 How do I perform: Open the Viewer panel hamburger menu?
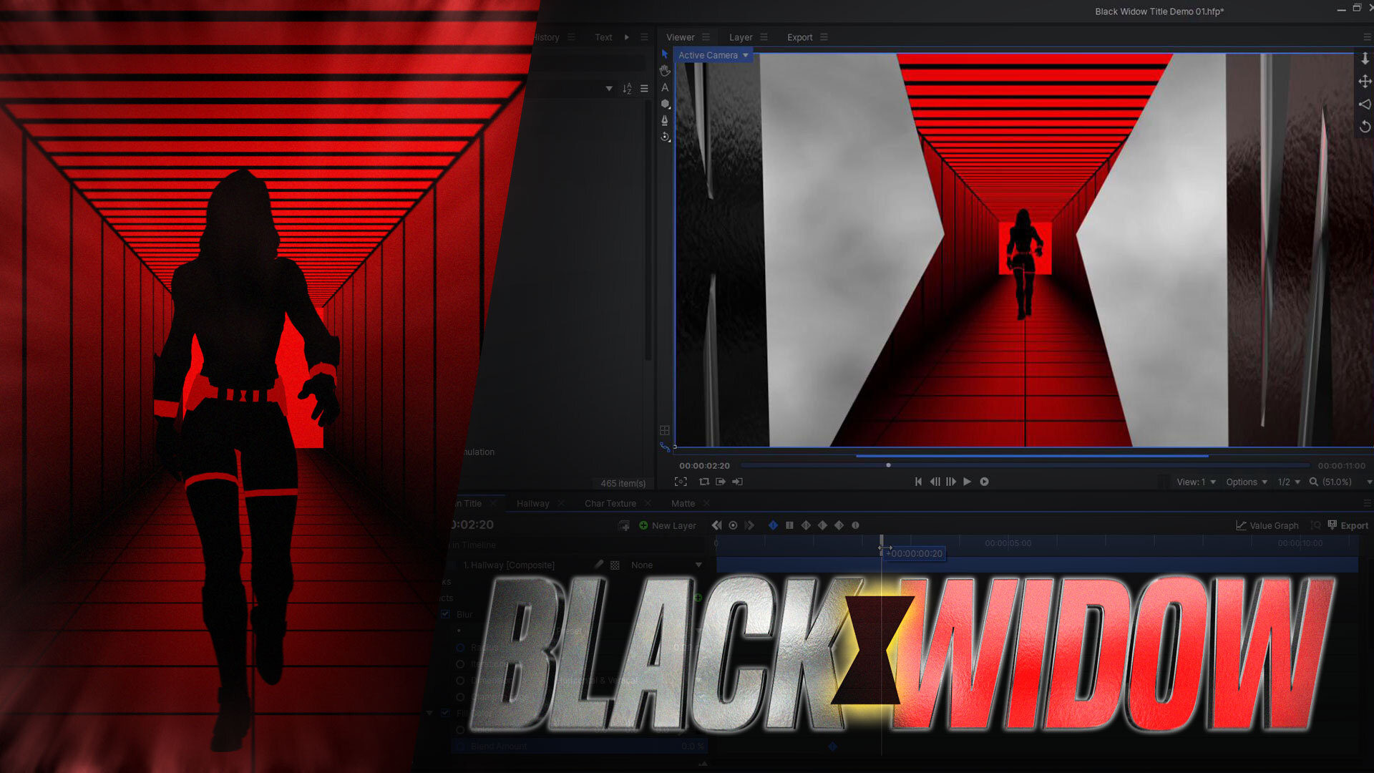(706, 37)
